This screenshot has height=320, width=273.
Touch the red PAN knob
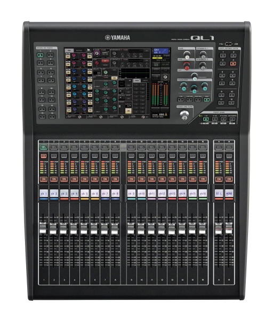[x=186, y=65]
